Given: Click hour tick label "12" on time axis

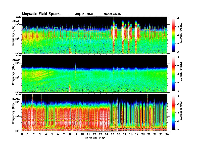Looking at the screenshot, I should [x=94, y=134].
